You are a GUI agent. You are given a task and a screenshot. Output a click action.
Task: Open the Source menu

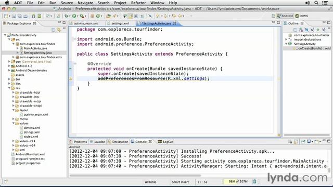tap(67, 3)
